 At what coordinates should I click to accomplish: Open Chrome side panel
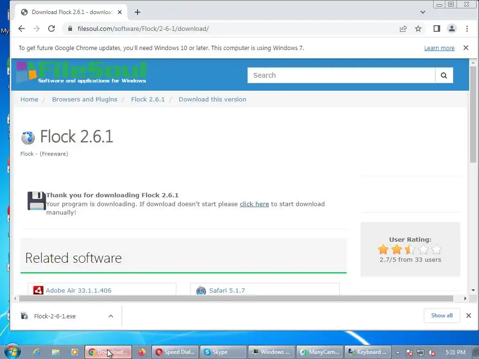[x=437, y=29]
